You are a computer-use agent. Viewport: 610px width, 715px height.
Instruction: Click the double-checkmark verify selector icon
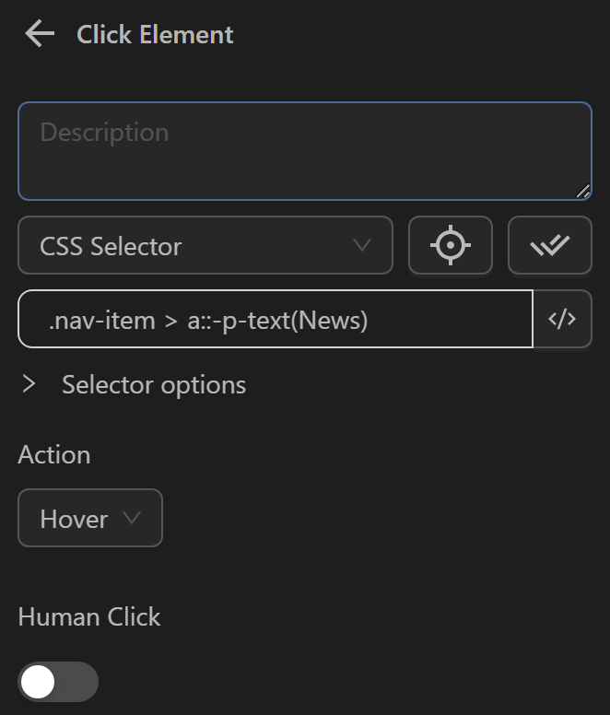click(549, 245)
